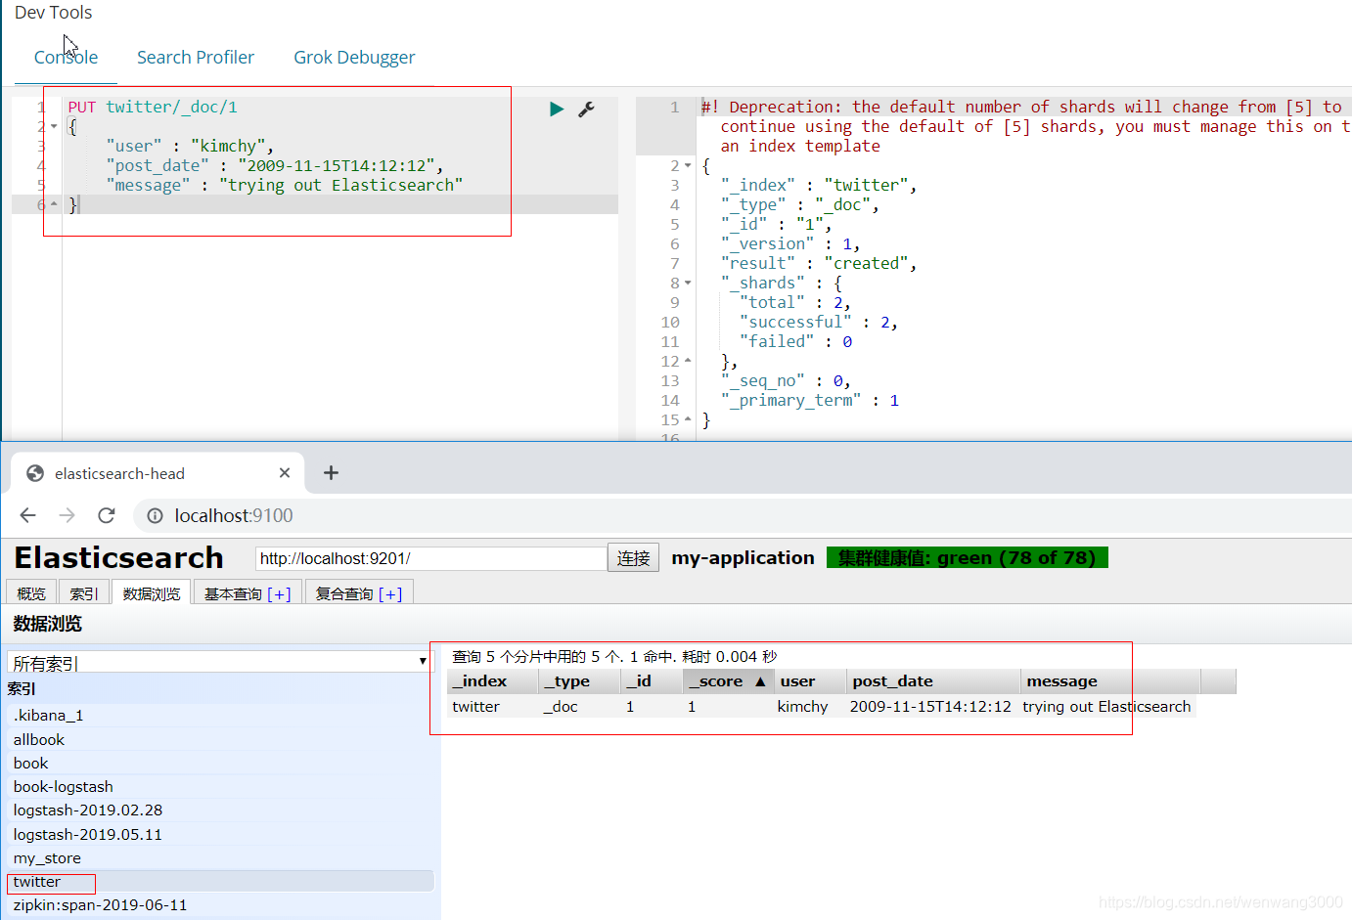Image resolution: width=1352 pixels, height=920 pixels.
Task: Add a new 复合查询 tab with [+]
Action: [390, 593]
